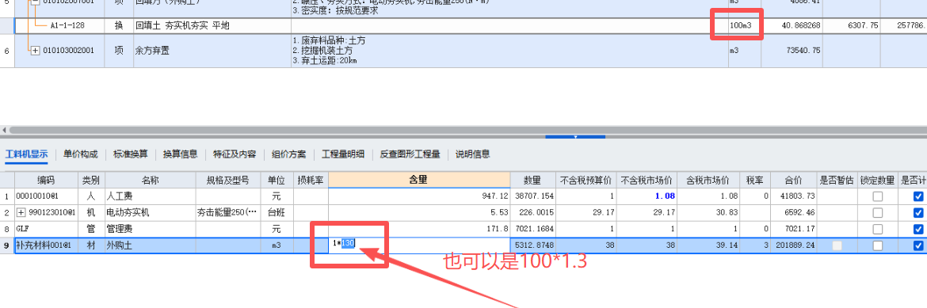Uncheck 是否计 checkbox for 管理费 row
Image resolution: width=927 pixels, height=308 pixels.
coord(918,229)
